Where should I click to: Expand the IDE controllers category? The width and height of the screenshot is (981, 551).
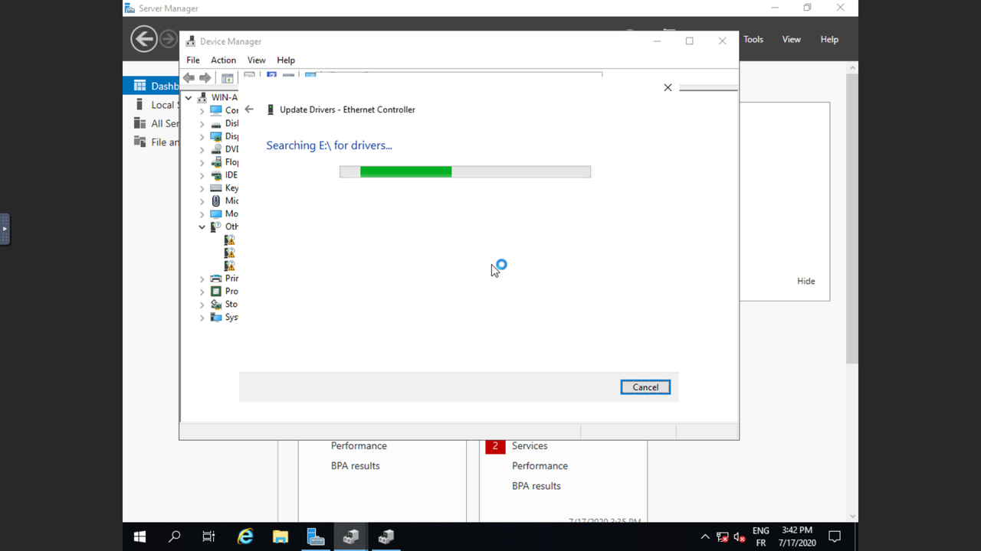[202, 176]
